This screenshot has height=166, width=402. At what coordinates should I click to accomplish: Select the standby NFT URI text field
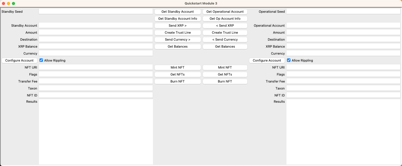(x=96, y=67)
